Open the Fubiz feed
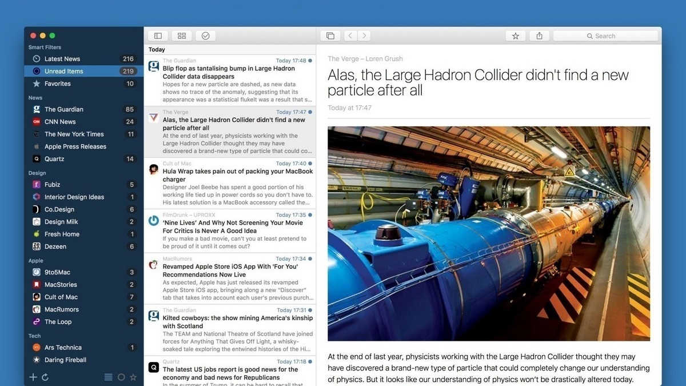This screenshot has width=686, height=386. tap(83, 185)
